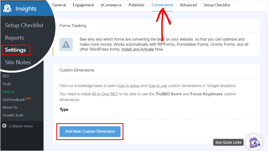Screen dimensions: 268x151
Task: Open the MonsterInsights mascot quick links icon
Action: pyautogui.click(x=254, y=142)
